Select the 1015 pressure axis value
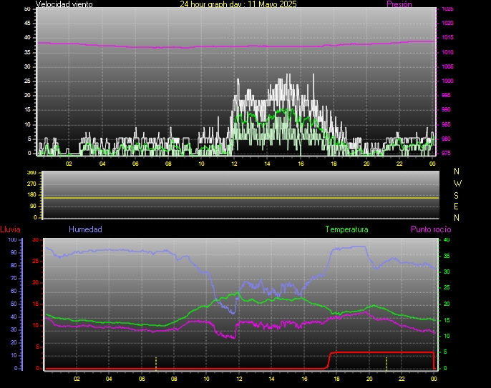Screen dimensions: 491x388 447,38
